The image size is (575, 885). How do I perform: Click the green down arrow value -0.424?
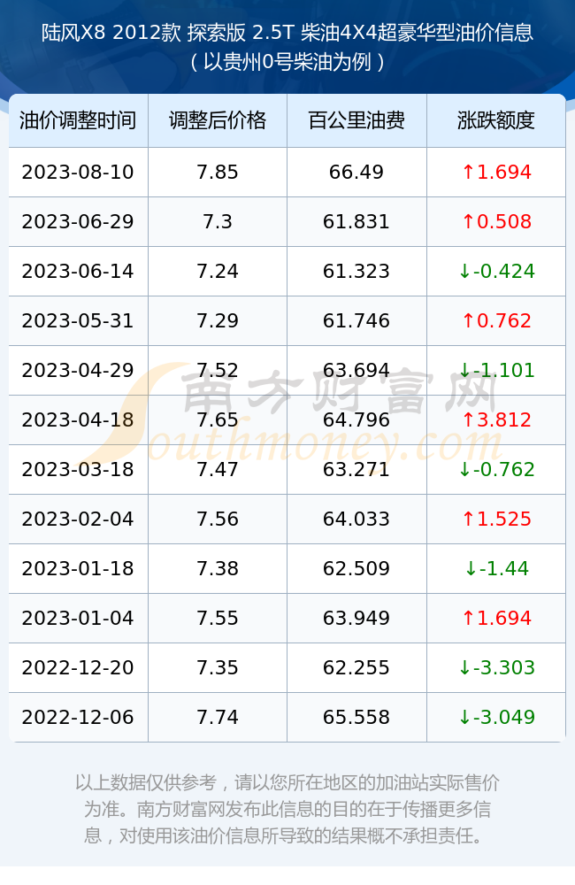pyautogui.click(x=496, y=272)
